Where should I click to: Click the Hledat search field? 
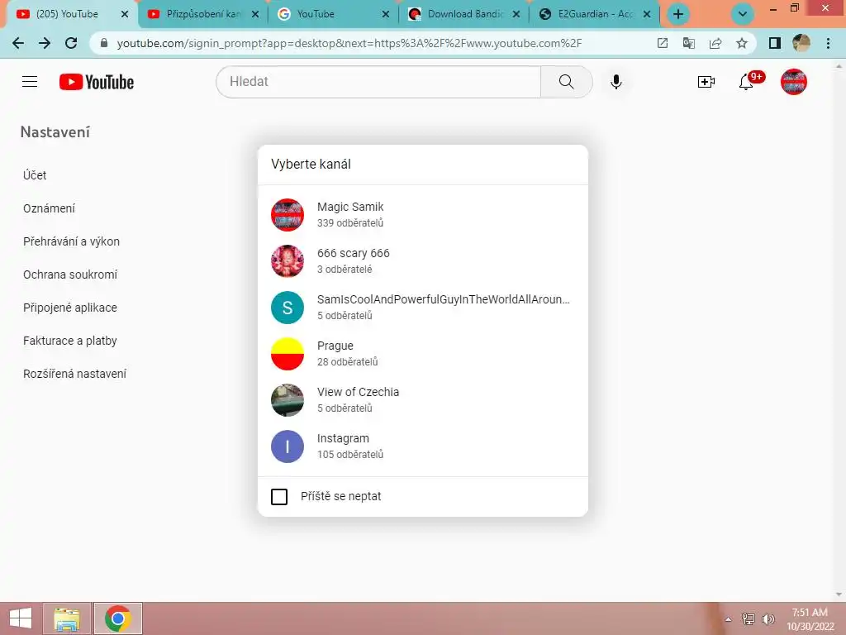pos(378,82)
